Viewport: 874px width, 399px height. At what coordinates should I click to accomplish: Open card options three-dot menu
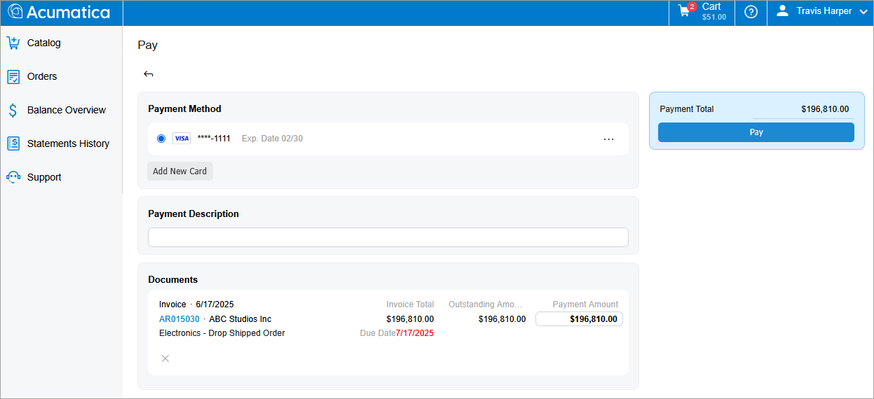(608, 139)
